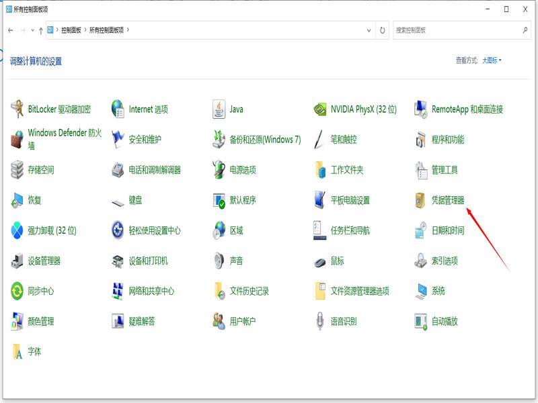Click the 电源选项 battery icon
The width and height of the screenshot is (538, 403).
pos(219,170)
